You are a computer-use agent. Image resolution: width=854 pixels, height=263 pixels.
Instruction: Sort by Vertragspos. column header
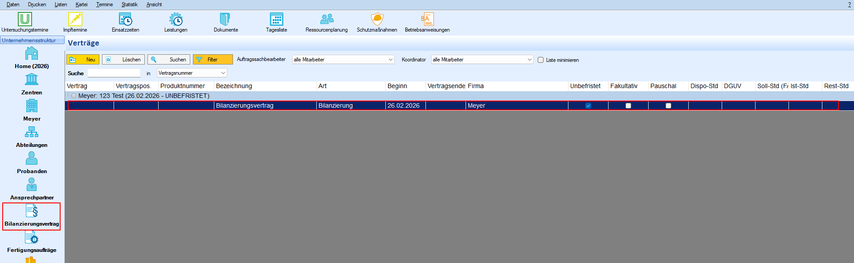point(136,86)
